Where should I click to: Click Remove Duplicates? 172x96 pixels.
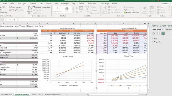coord(115,10)
